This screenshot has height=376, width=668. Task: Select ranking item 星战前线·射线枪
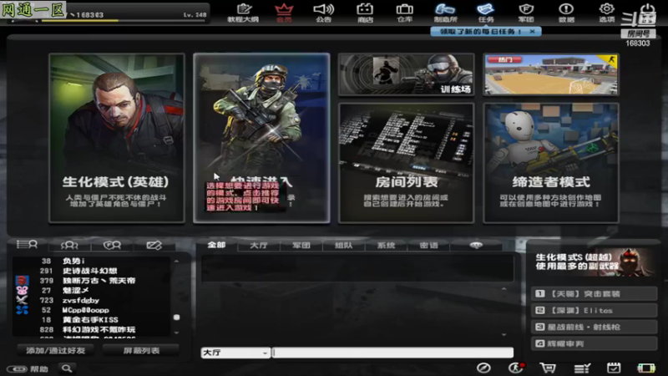pos(594,327)
